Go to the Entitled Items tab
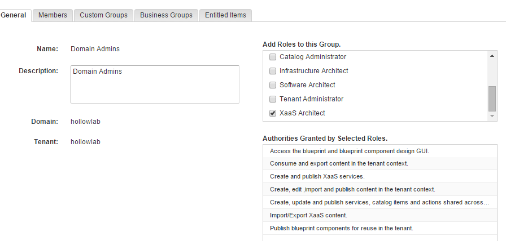This screenshot has width=506, height=241. pos(225,15)
